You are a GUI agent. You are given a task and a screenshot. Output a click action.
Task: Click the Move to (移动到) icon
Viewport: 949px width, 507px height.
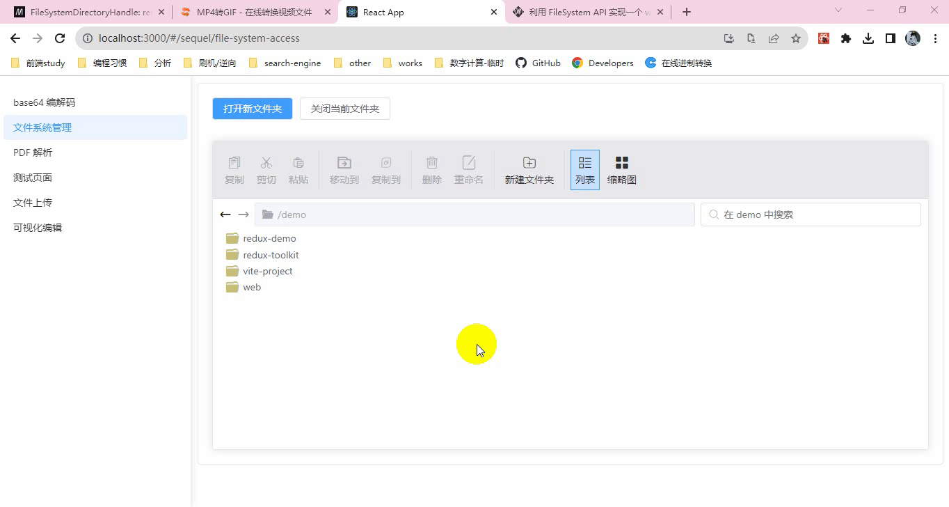(344, 162)
